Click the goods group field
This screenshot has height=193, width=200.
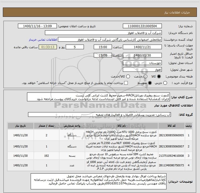click(x=99, y=115)
